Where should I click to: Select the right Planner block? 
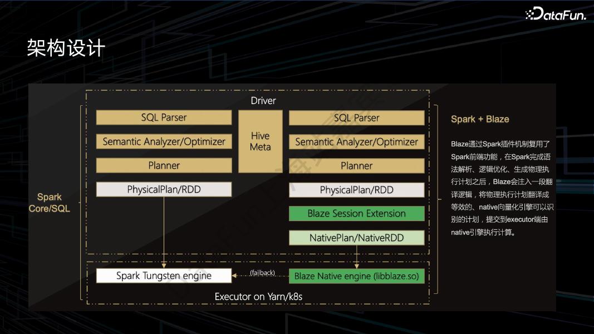coord(356,165)
